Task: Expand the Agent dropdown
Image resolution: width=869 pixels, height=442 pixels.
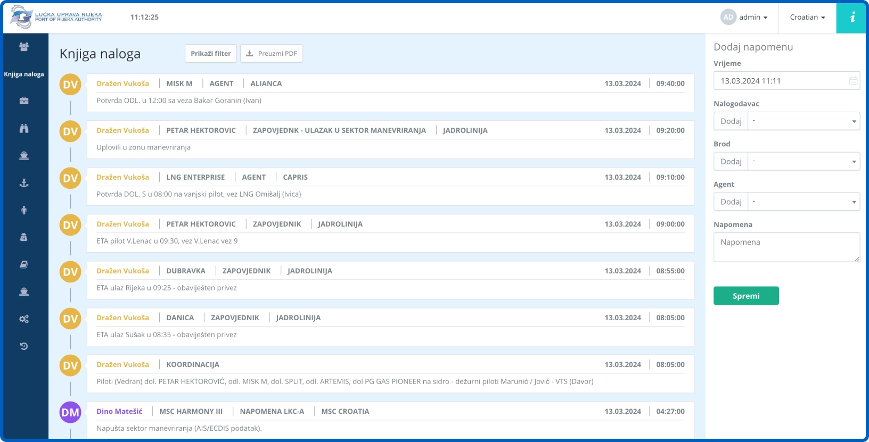Action: coord(804,202)
